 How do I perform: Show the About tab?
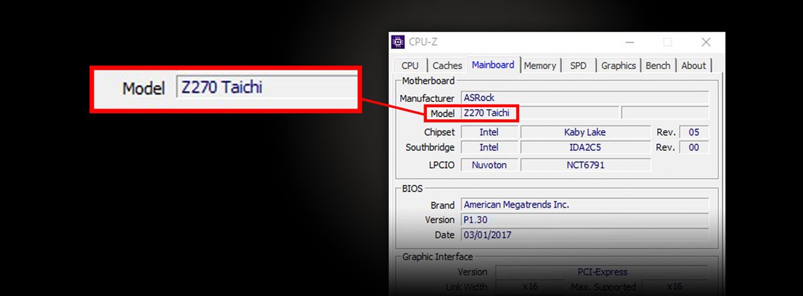tap(693, 65)
